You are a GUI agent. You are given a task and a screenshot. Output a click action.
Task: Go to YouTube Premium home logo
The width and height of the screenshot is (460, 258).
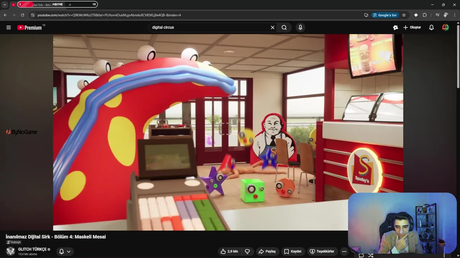point(29,27)
